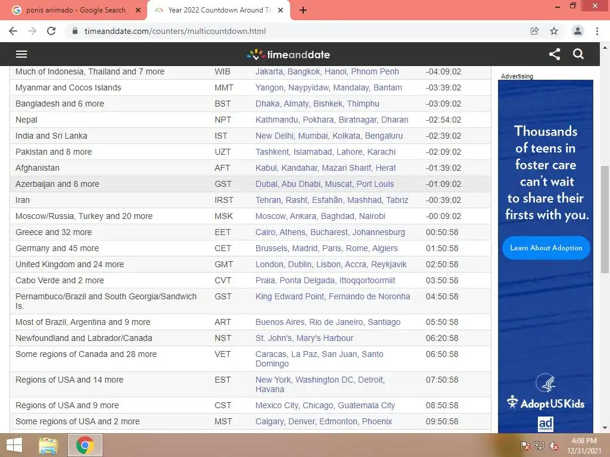This screenshot has width=610, height=457.
Task: Open the Praia, Ponta Delgada, Ittoqqortoormiit link
Action: 325,281
